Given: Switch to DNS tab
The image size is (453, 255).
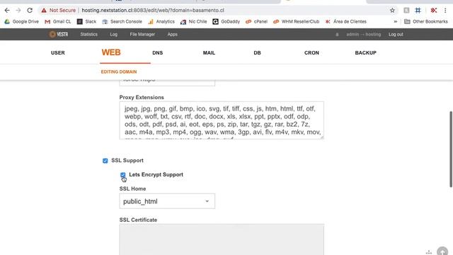Looking at the screenshot, I should 157,53.
